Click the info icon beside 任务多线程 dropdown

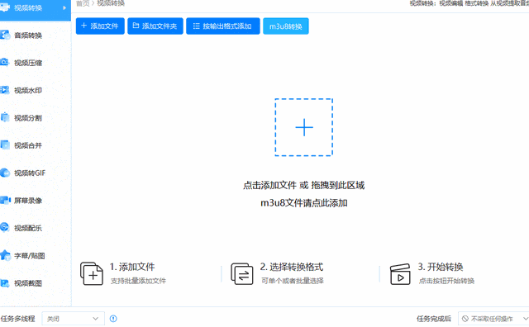pos(113,319)
